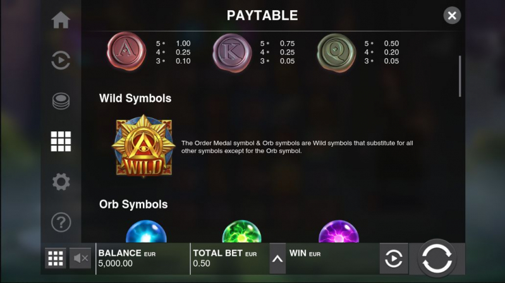Click the green orb symbol

click(x=242, y=231)
